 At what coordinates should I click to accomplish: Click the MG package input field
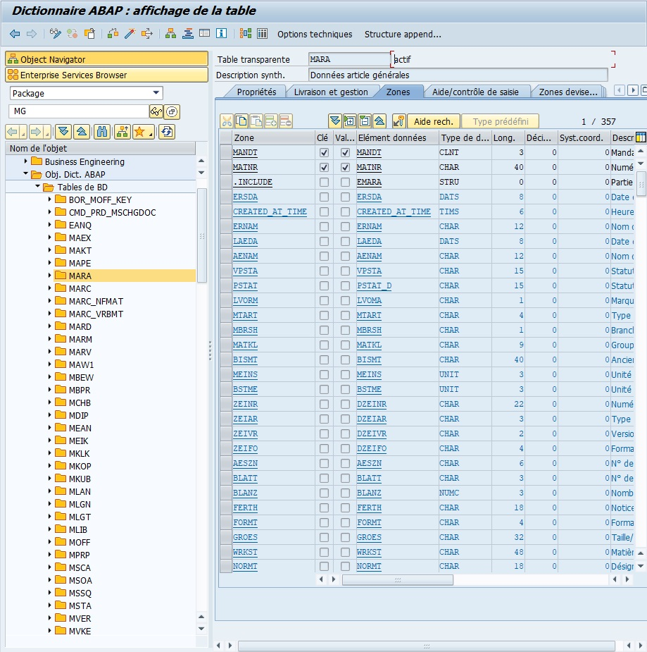[x=77, y=111]
